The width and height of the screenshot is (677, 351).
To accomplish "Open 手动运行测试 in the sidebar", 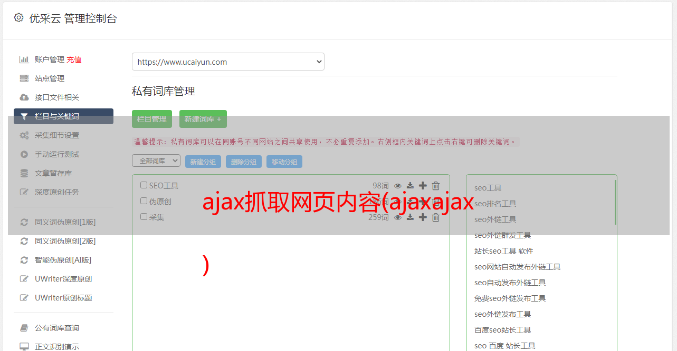I will point(56,154).
